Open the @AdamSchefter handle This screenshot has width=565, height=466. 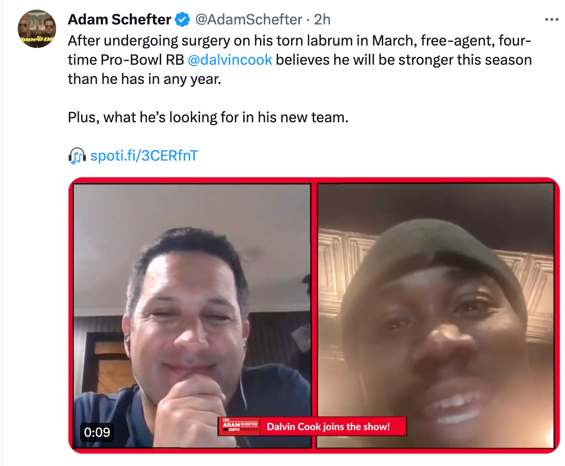[x=248, y=20]
